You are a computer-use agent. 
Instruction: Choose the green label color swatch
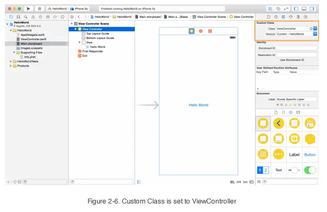point(295,105)
